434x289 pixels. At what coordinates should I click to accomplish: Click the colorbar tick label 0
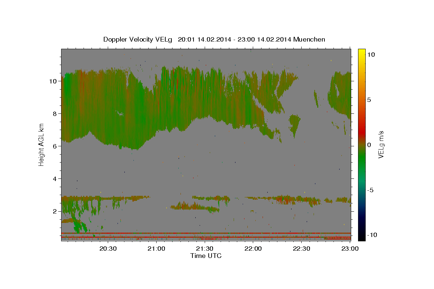coord(369,145)
